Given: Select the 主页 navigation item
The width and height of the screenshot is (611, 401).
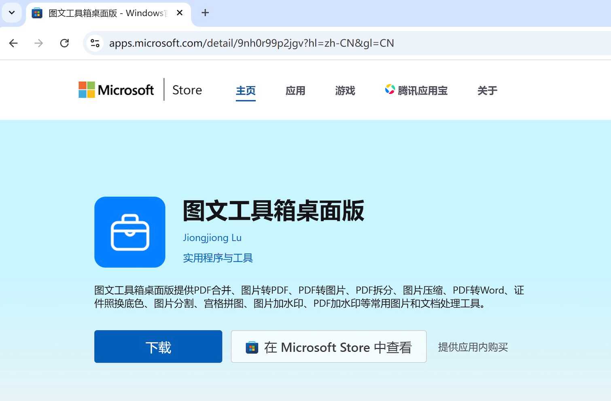Looking at the screenshot, I should click(x=245, y=91).
